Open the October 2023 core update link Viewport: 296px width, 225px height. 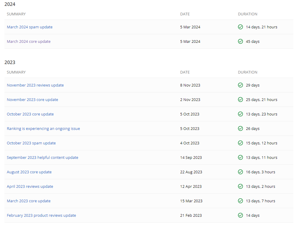pos(30,114)
